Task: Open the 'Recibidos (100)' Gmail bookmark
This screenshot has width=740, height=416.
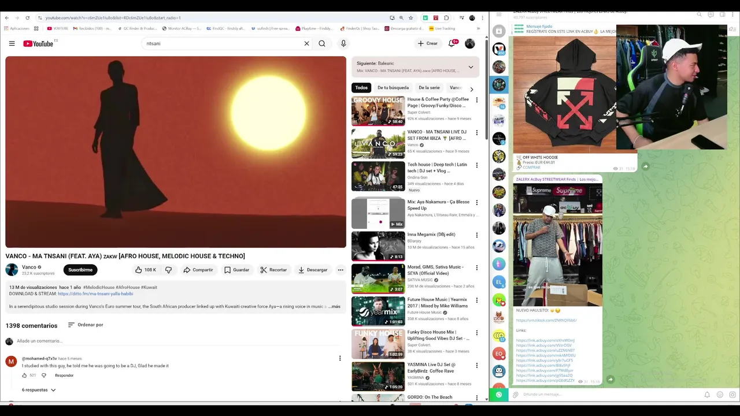Action: pos(92,28)
